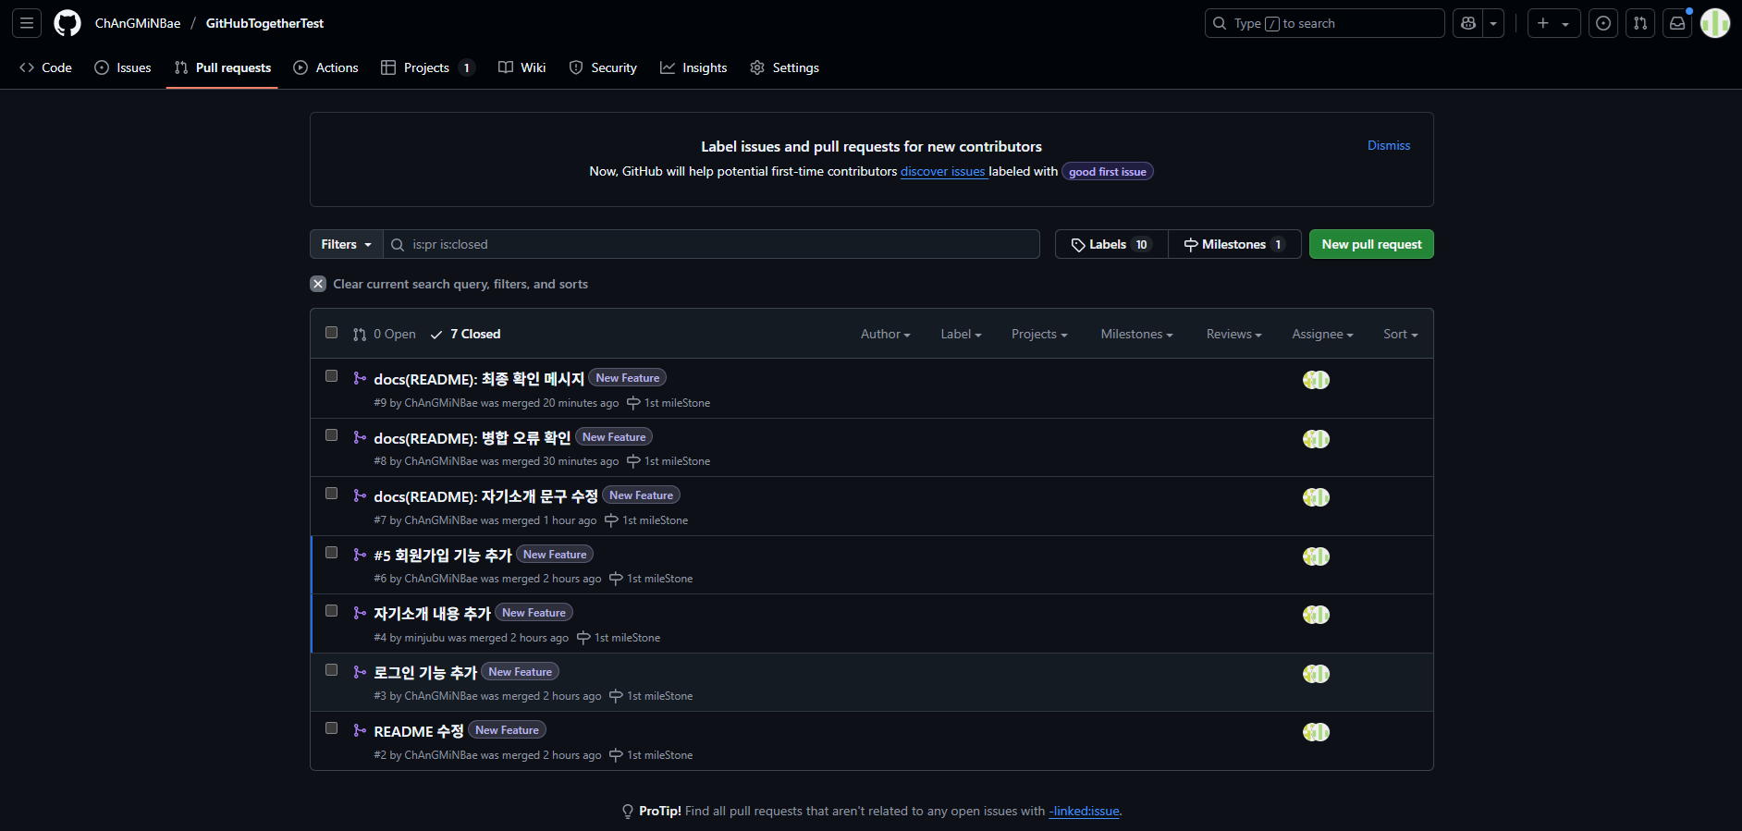
Task: Check the box for pull request #7
Action: coord(331,494)
